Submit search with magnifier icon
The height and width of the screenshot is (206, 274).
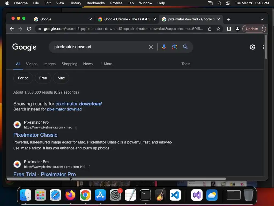[x=185, y=47]
